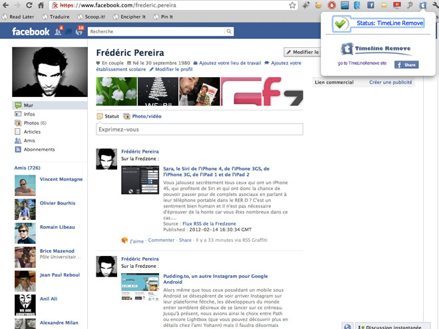Click the search magnifier button
The height and width of the screenshot is (329, 439).
[x=229, y=31]
